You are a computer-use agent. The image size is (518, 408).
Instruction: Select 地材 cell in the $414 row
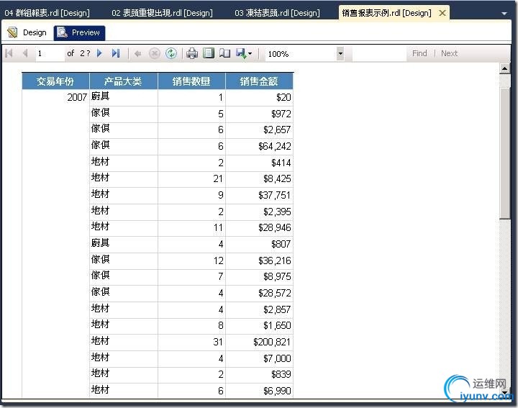pos(124,163)
